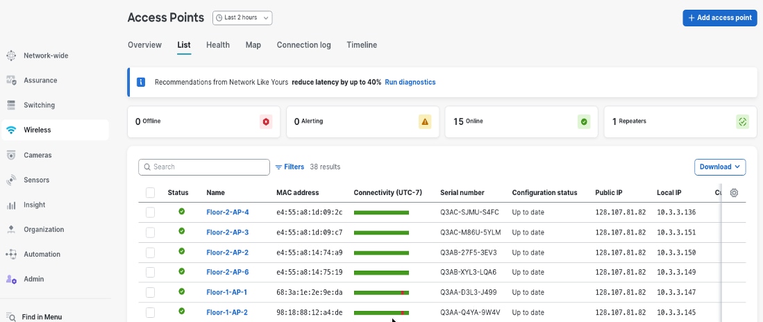
Task: Expand the Download dropdown
Action: tap(720, 167)
